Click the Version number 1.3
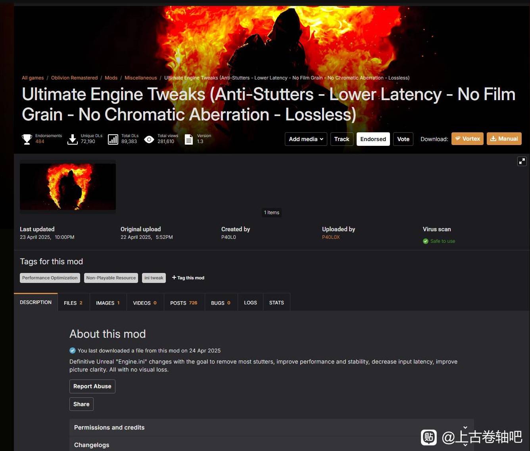This screenshot has height=451, width=530. click(x=200, y=141)
